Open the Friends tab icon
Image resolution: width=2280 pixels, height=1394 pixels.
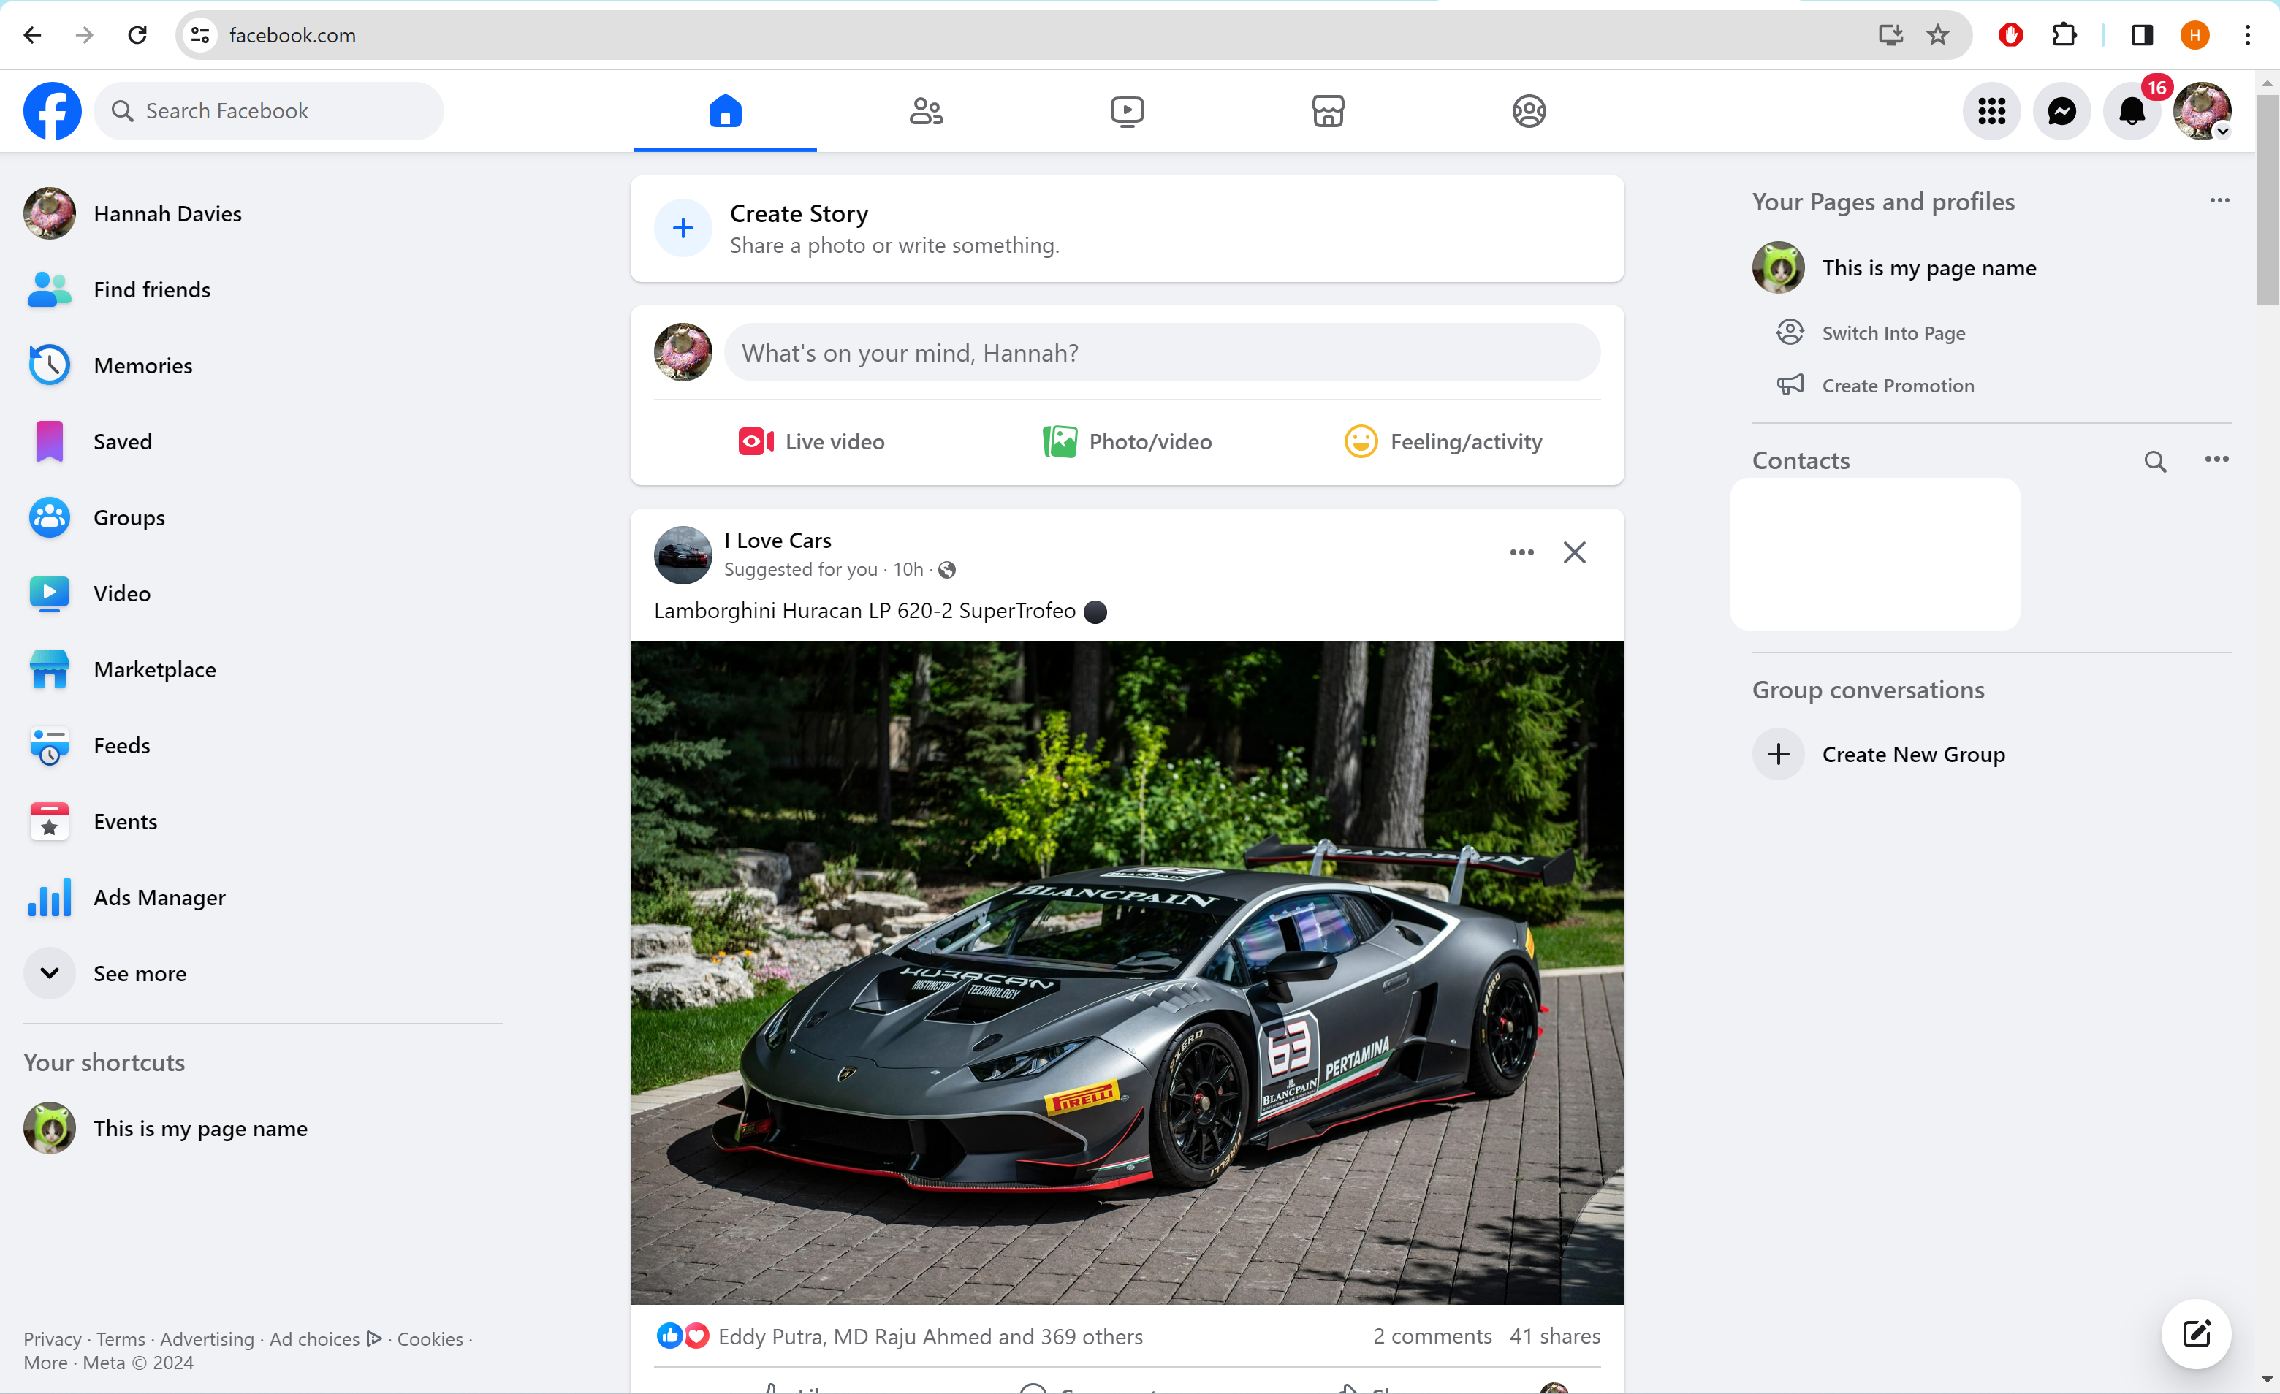click(x=925, y=111)
